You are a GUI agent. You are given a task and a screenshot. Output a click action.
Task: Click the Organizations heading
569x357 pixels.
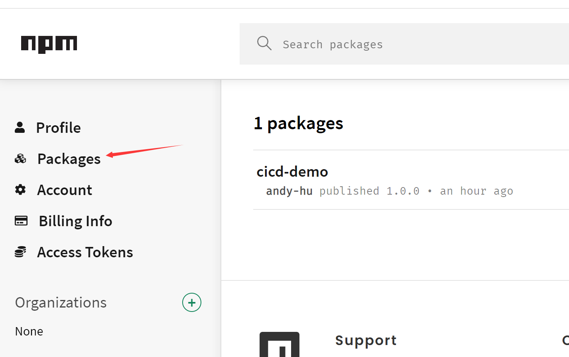pos(61,303)
